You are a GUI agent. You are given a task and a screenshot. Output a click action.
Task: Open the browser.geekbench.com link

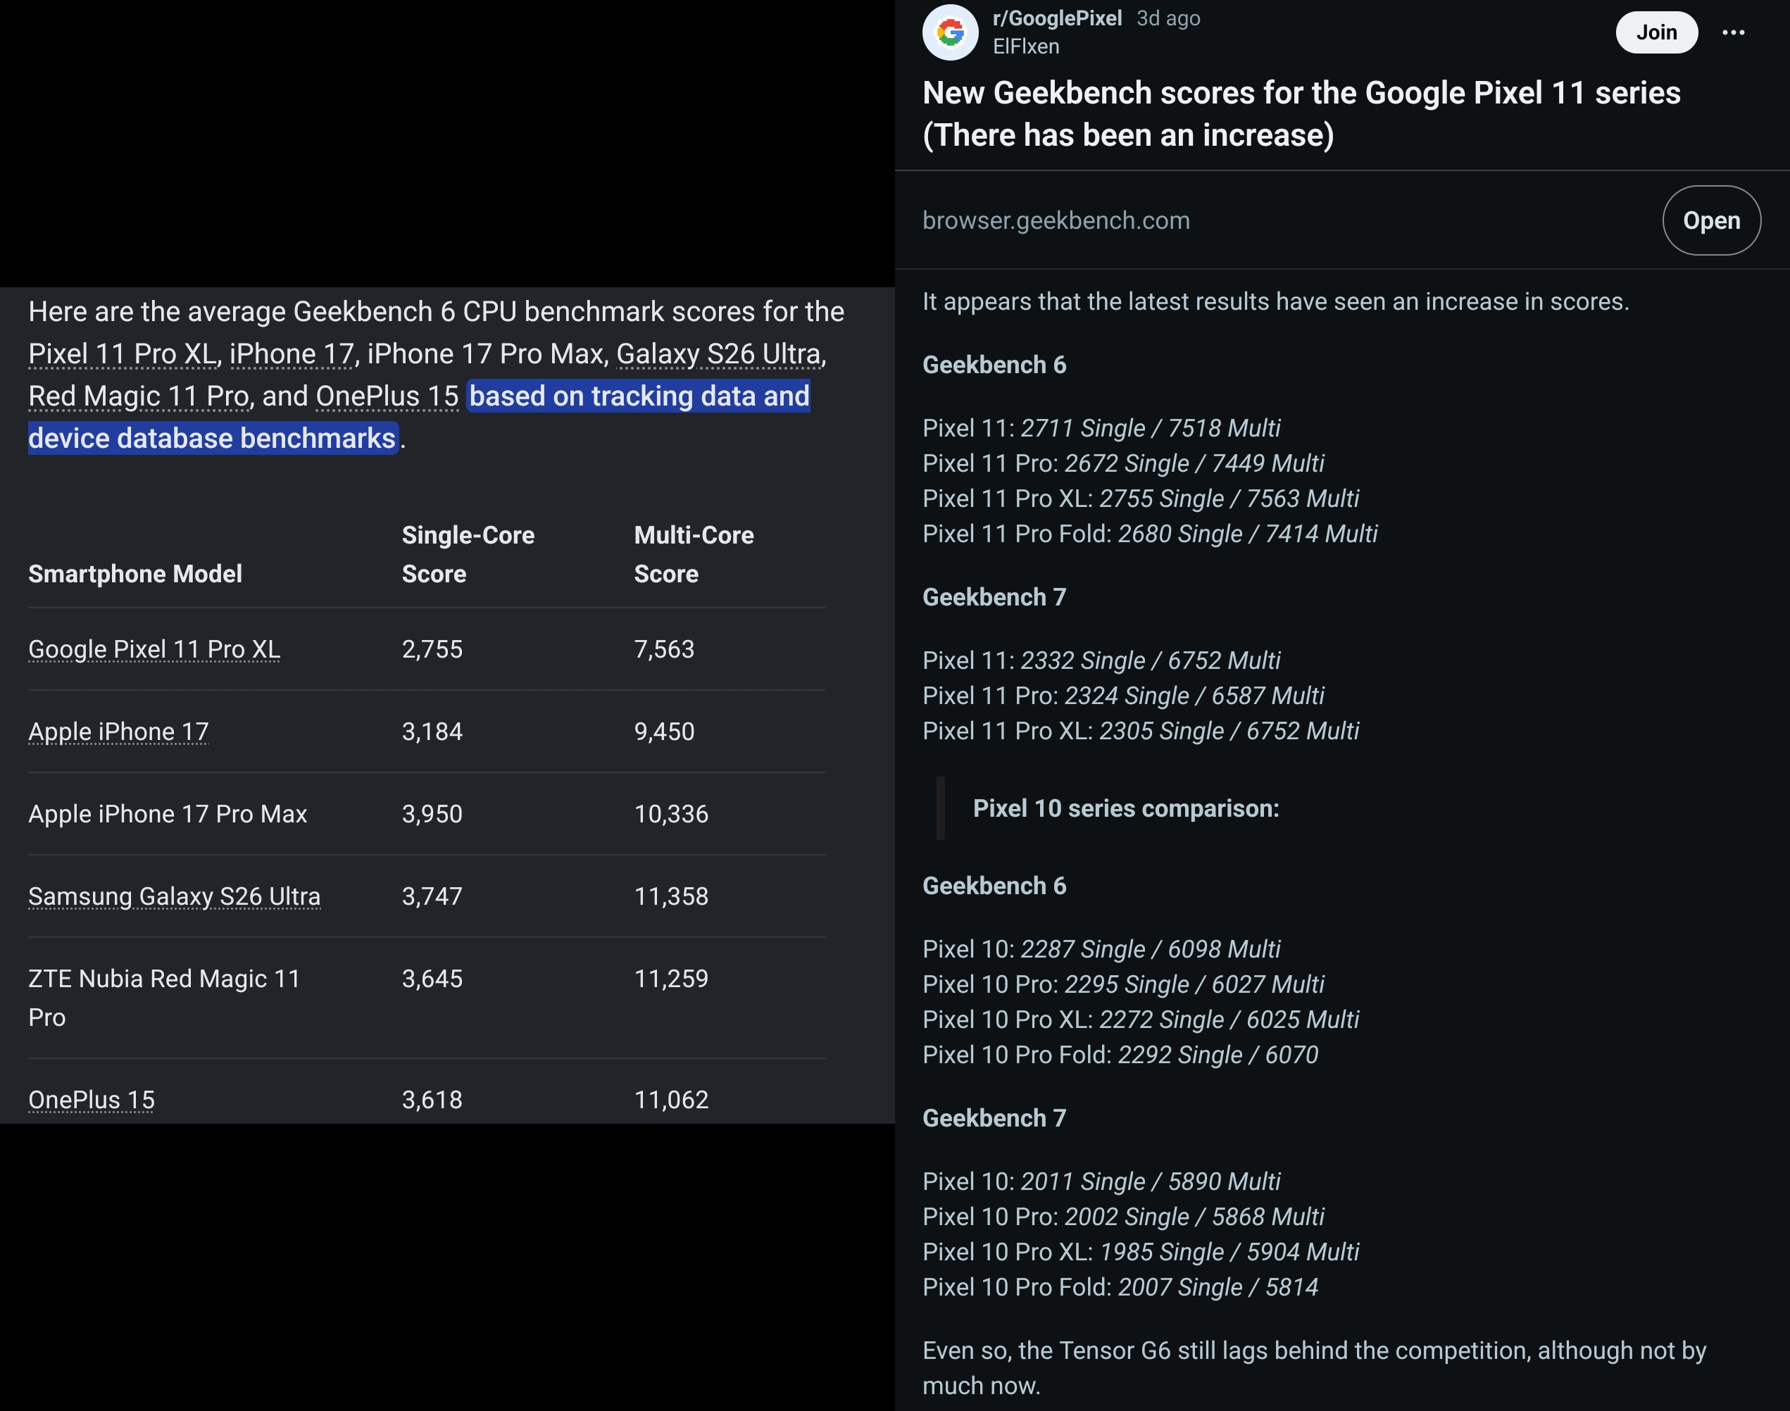(x=1710, y=220)
